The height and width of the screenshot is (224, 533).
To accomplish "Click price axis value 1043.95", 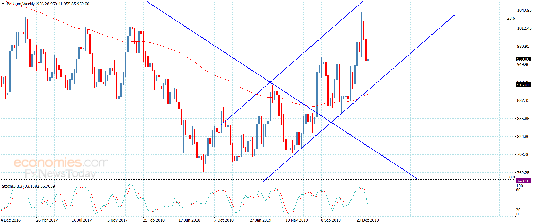I will pyautogui.click(x=524, y=10).
